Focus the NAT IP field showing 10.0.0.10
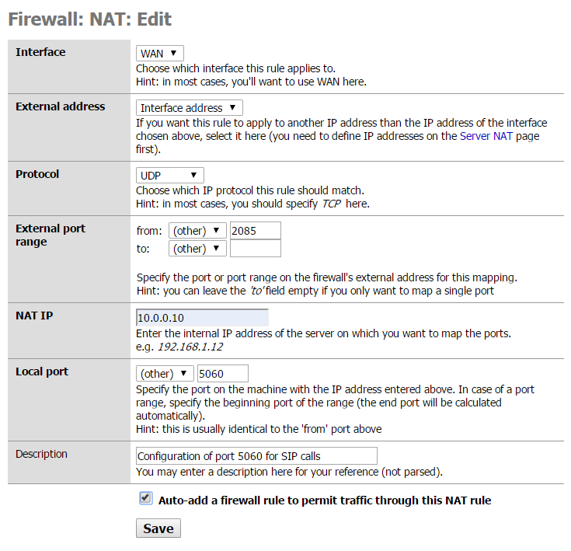This screenshot has height=551, width=571. pyautogui.click(x=202, y=318)
